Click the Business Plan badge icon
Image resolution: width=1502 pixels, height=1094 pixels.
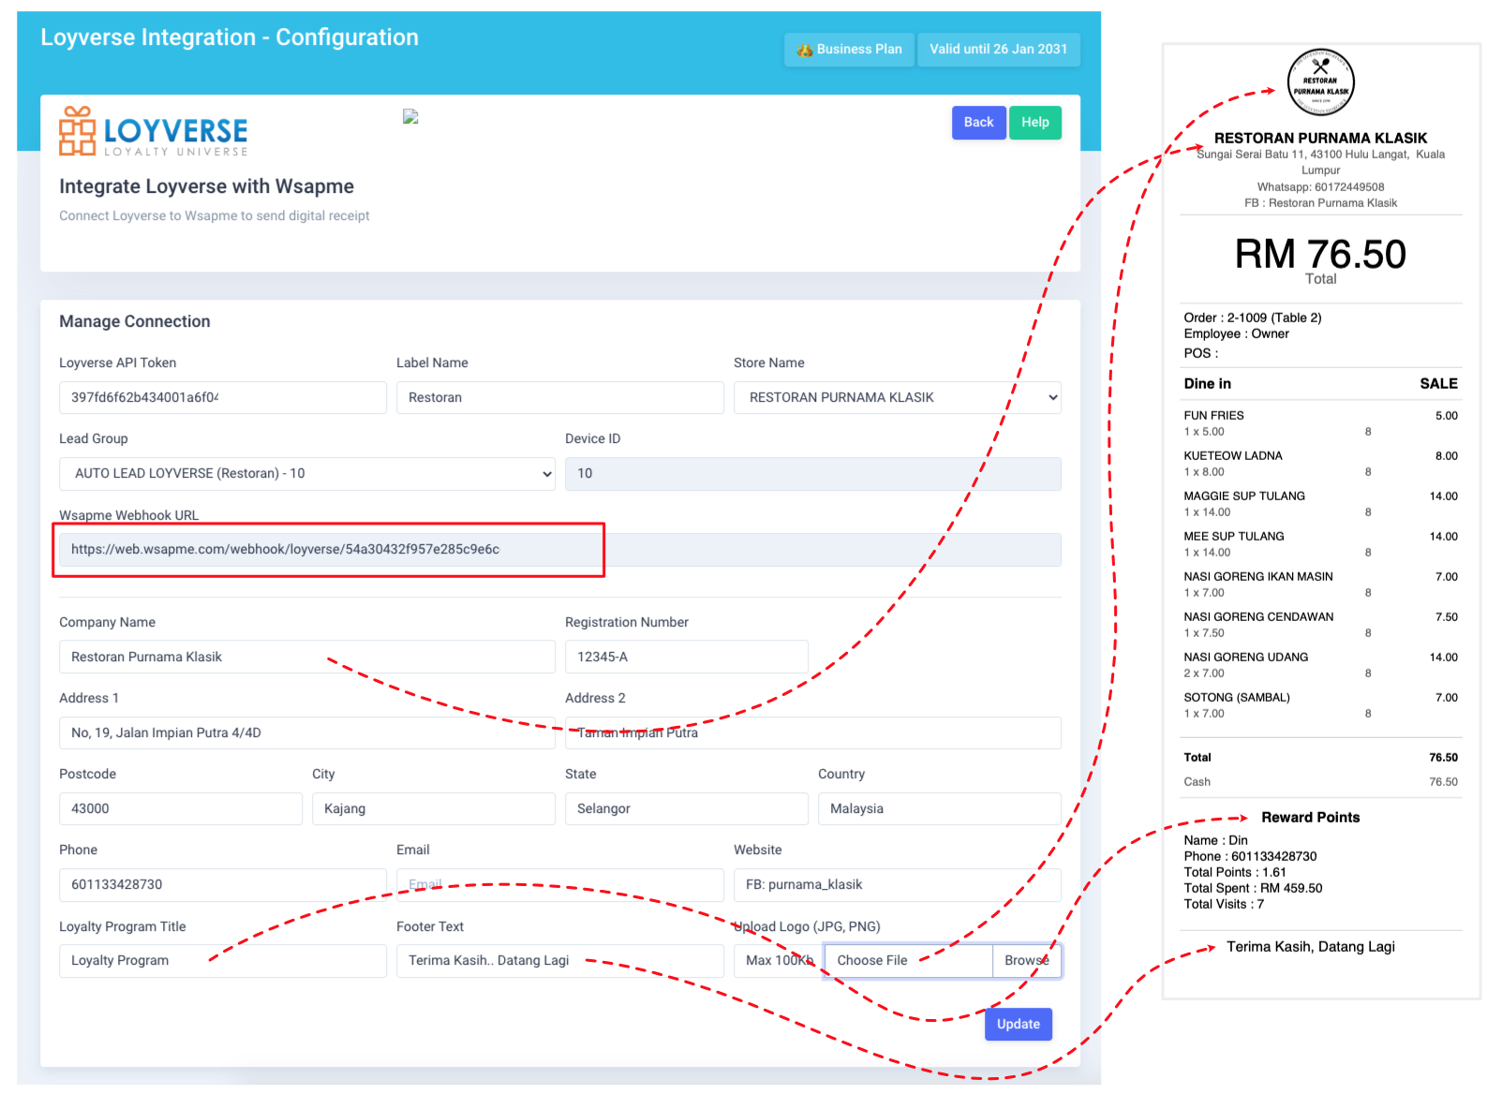click(x=806, y=50)
